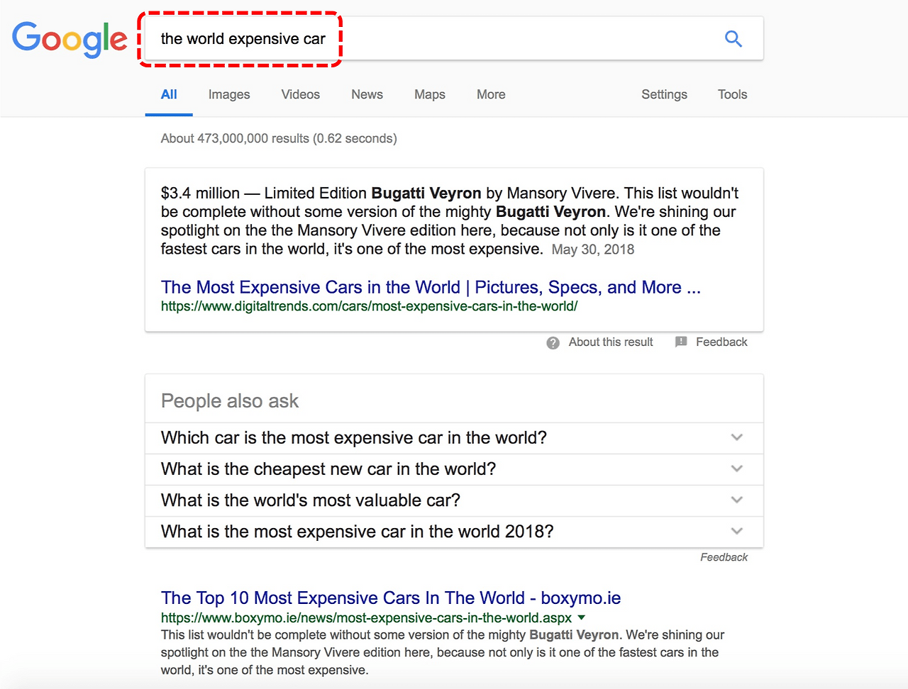
Task: Click the Feedback flag icon next to the snippet
Action: click(681, 342)
